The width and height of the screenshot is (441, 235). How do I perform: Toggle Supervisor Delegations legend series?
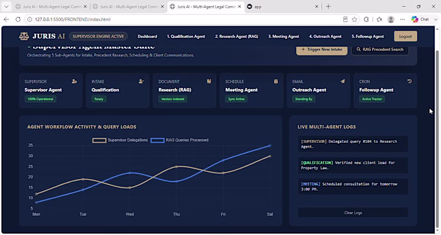(x=120, y=140)
